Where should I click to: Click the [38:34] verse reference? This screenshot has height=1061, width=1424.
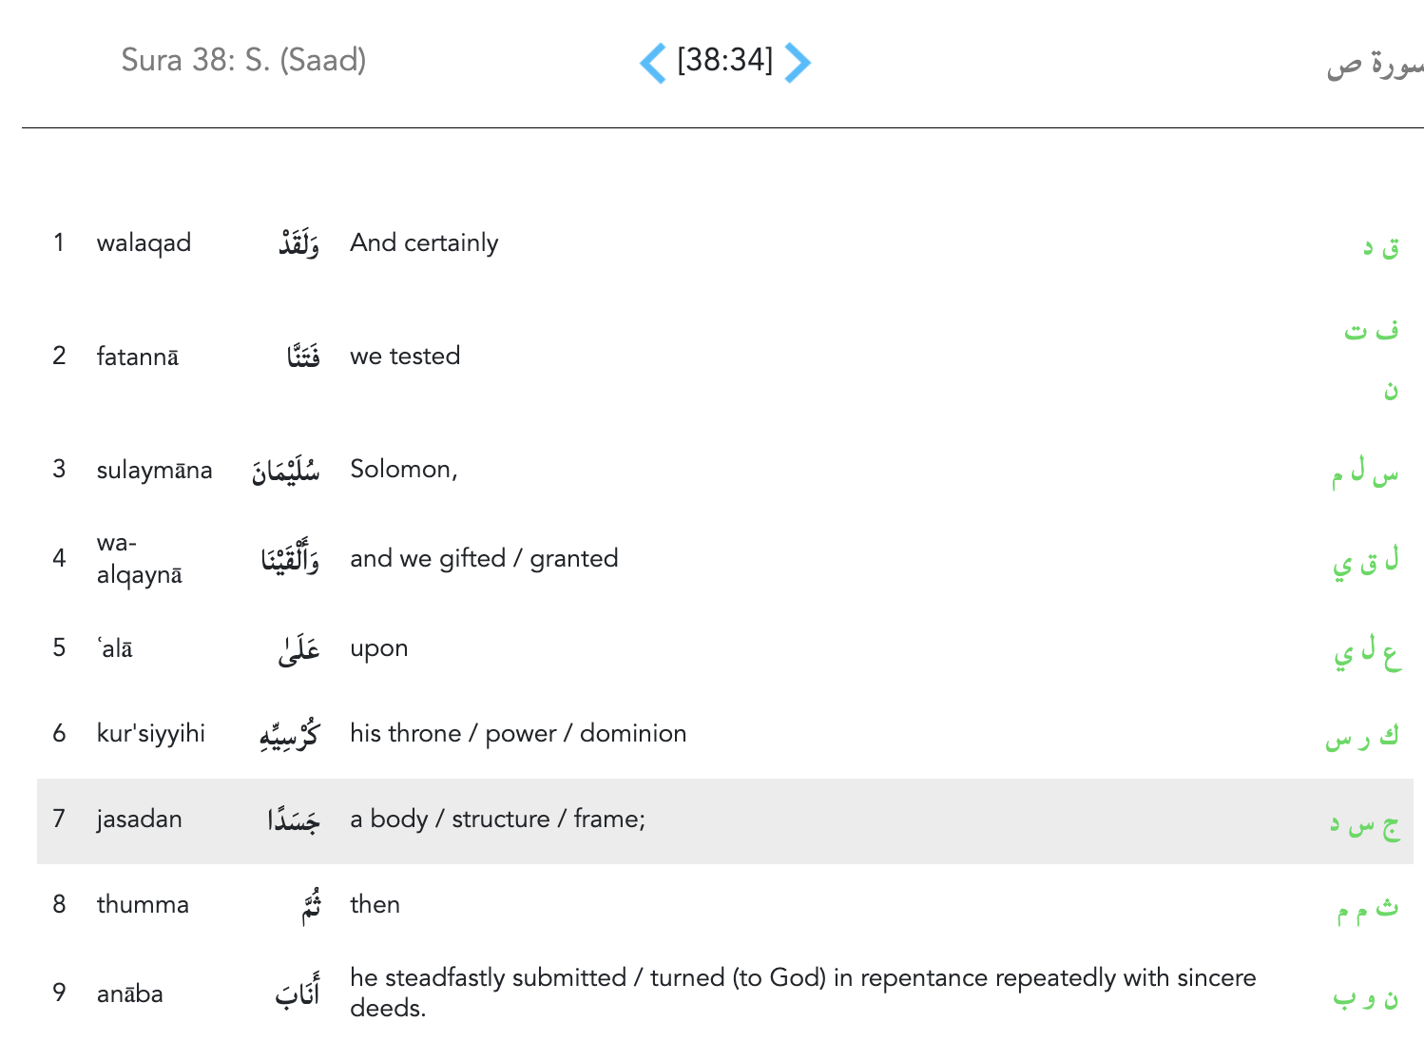pos(724,61)
